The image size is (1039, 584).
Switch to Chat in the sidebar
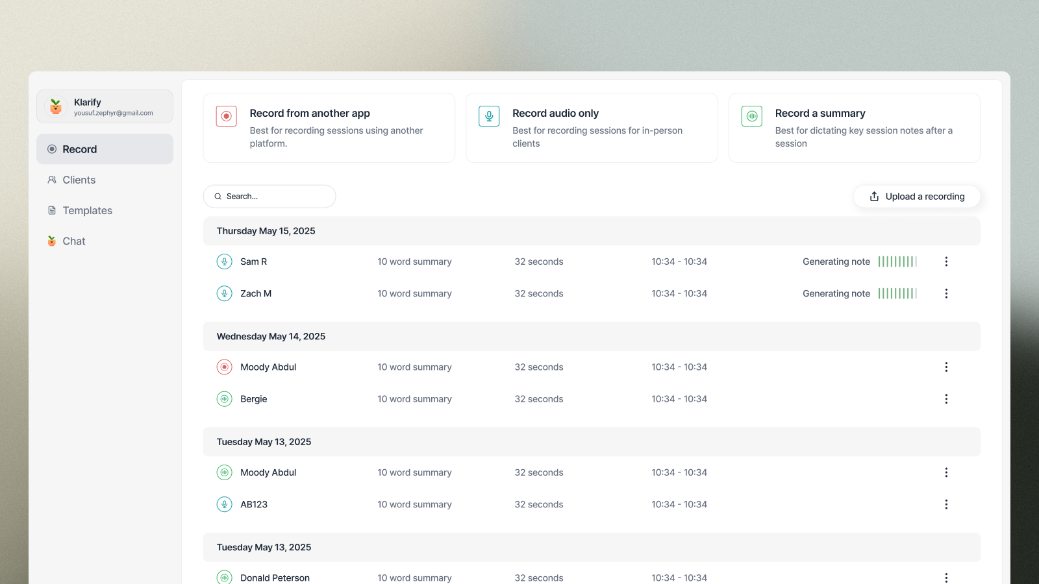pos(73,241)
